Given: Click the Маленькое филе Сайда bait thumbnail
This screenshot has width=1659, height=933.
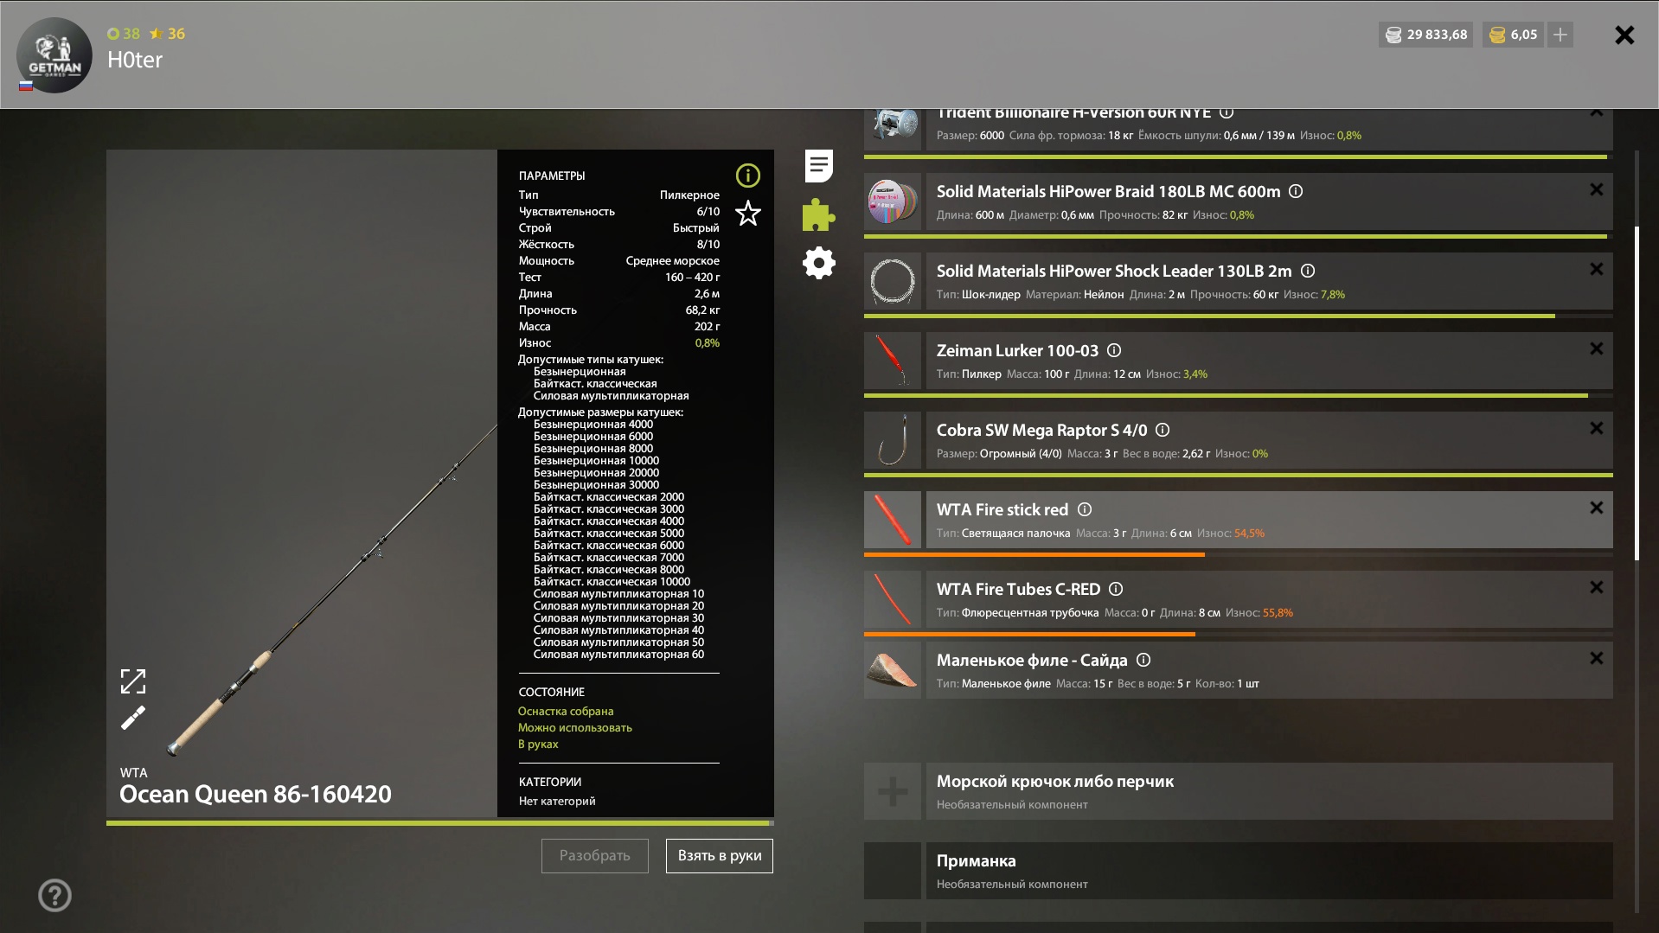Looking at the screenshot, I should point(893,670).
